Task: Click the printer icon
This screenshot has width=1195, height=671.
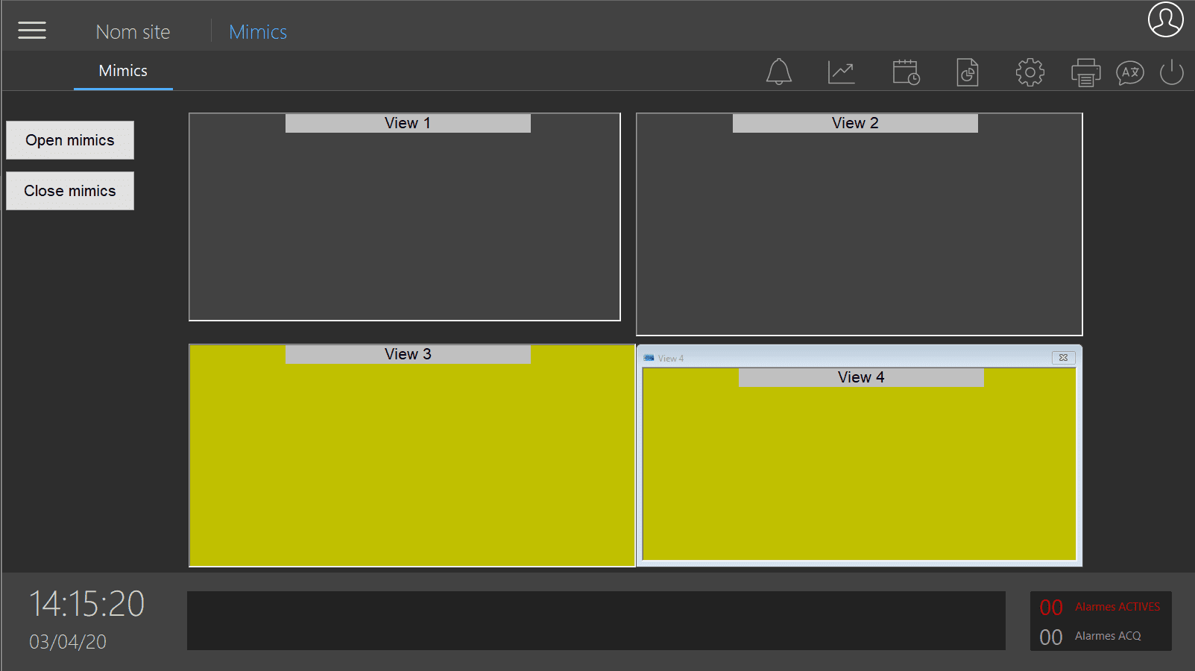Action: [1085, 72]
